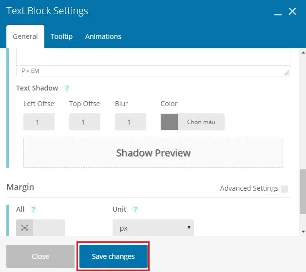The height and width of the screenshot is (272, 306).
Task: Enable the Advanced Settings checkbox
Action: [x=284, y=189]
